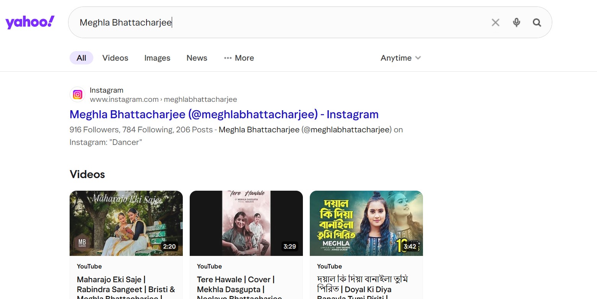Open the News tab

197,58
